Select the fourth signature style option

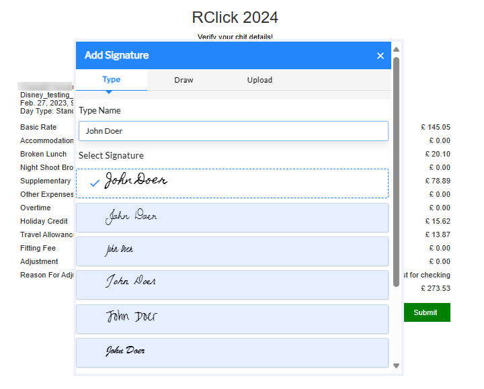233,284
